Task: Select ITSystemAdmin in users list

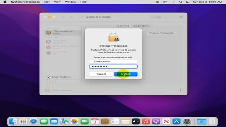Action: click(x=63, y=32)
